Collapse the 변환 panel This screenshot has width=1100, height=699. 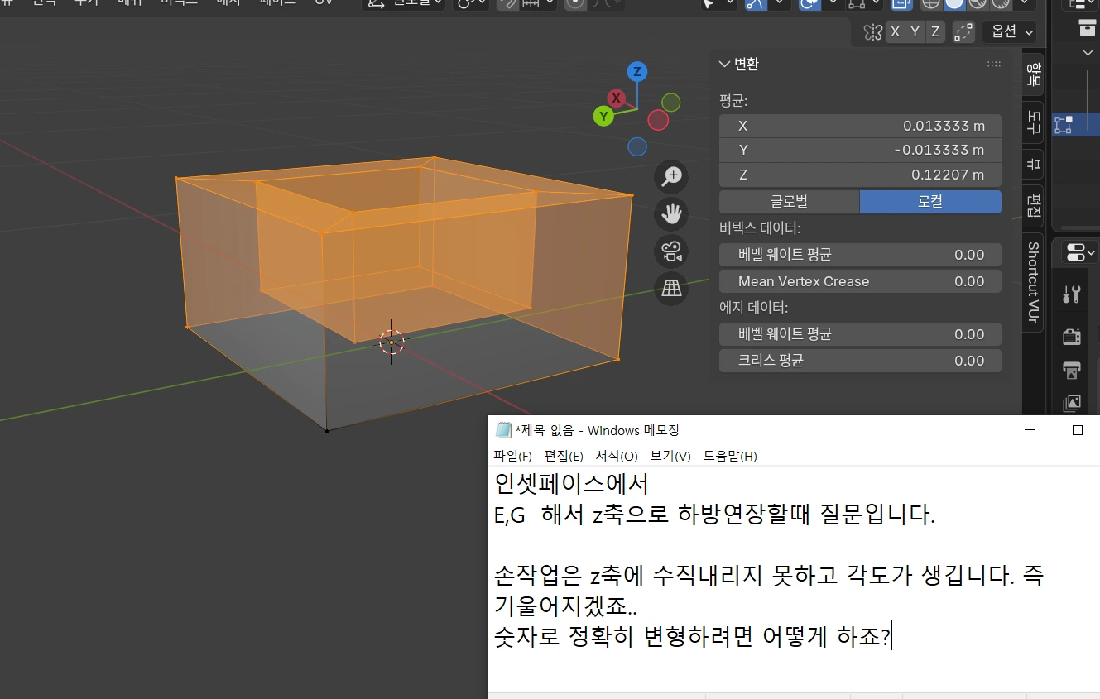[725, 64]
